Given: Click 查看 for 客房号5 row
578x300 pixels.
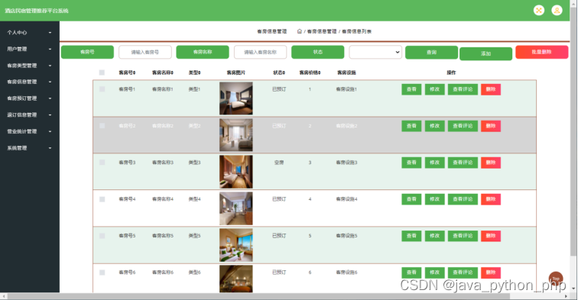Looking at the screenshot, I should tap(411, 236).
